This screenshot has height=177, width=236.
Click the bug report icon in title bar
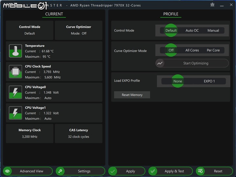pyautogui.click(x=212, y=5)
